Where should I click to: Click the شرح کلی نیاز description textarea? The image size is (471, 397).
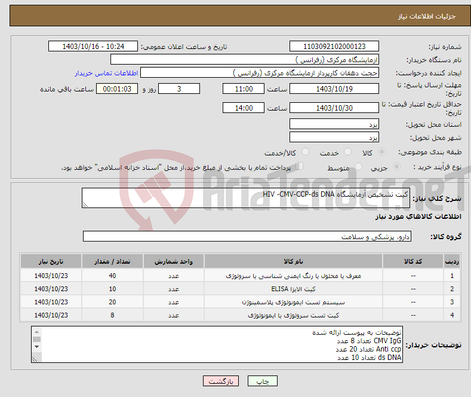point(246,198)
